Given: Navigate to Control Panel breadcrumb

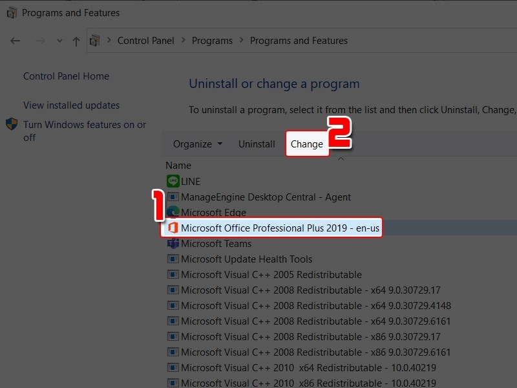Looking at the screenshot, I should point(146,41).
